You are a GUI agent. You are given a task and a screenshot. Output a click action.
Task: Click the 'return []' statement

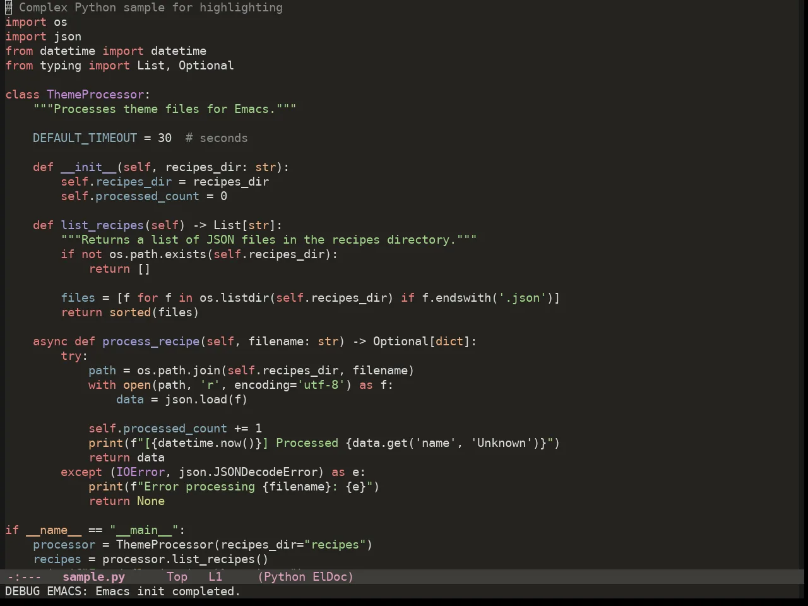tap(119, 269)
